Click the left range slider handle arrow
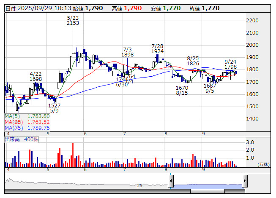Screen dimensions: 276x198 [171, 181]
